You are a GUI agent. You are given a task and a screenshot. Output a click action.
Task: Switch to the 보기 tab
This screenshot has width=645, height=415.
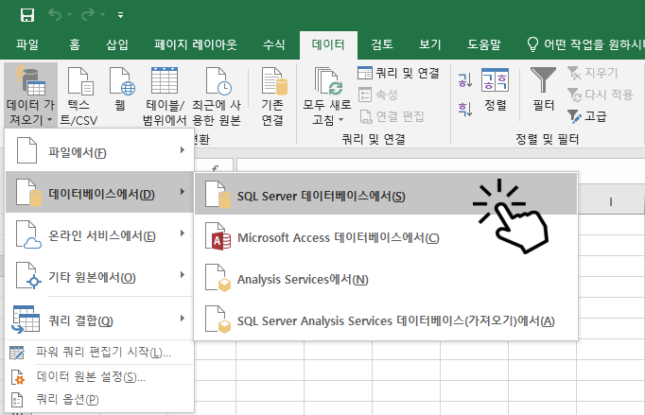(x=430, y=44)
